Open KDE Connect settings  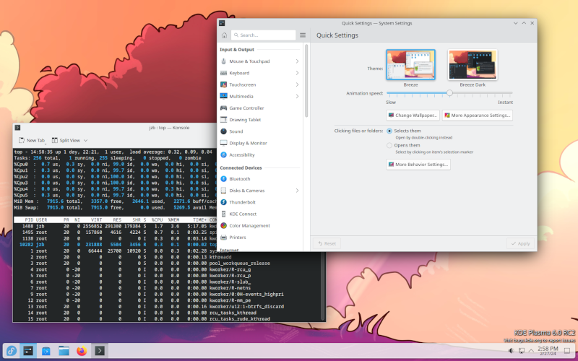244,214
